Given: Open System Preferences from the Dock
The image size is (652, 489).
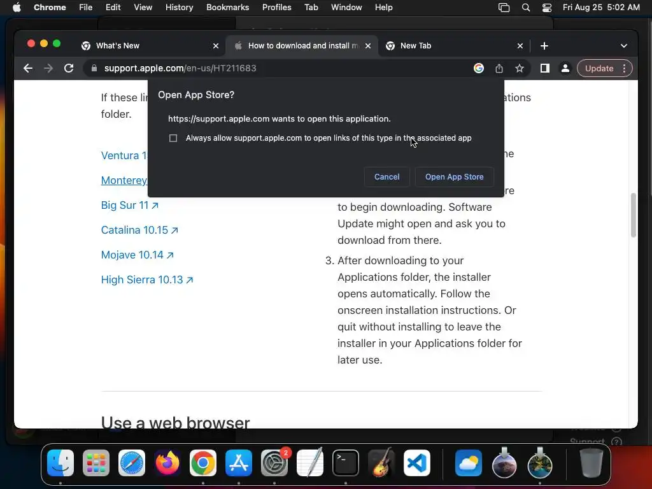Looking at the screenshot, I should (274, 463).
